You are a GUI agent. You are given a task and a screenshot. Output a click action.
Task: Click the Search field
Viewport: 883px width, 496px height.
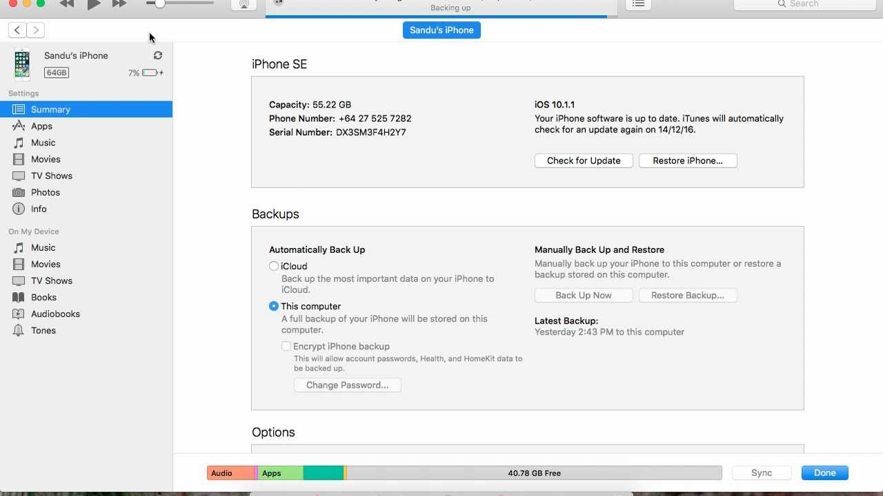804,4
